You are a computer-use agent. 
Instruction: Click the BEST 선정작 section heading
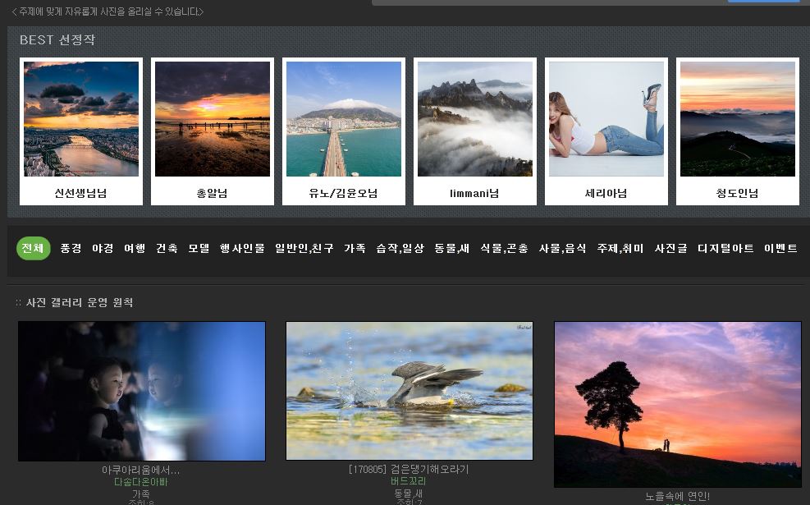coord(57,39)
